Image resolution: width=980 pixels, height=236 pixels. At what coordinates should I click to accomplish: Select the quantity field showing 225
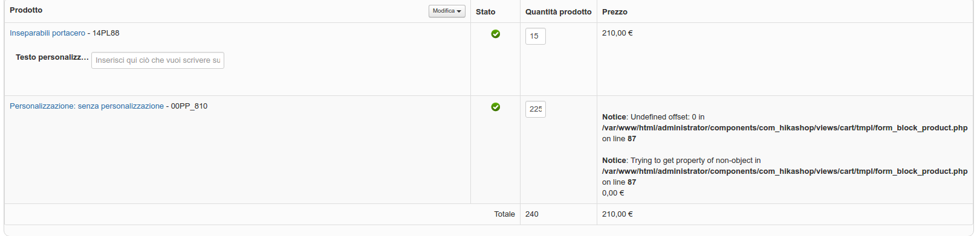click(x=536, y=109)
